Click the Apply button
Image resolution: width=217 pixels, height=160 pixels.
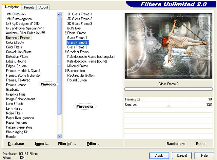[159, 155]
